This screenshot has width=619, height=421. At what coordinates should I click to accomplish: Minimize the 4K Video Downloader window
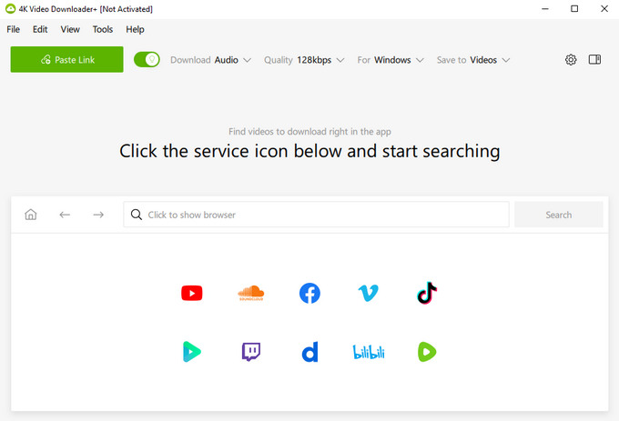(545, 9)
